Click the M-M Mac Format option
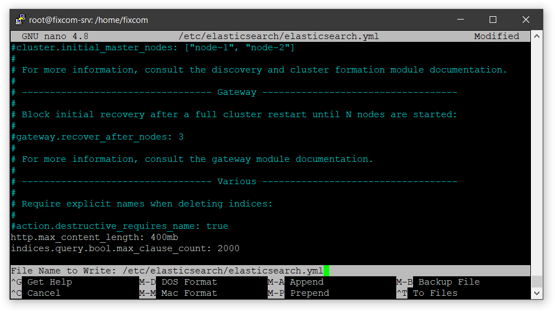 178,293
